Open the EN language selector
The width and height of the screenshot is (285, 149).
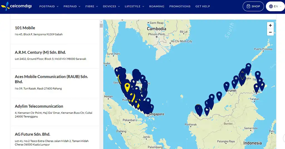point(276,6)
